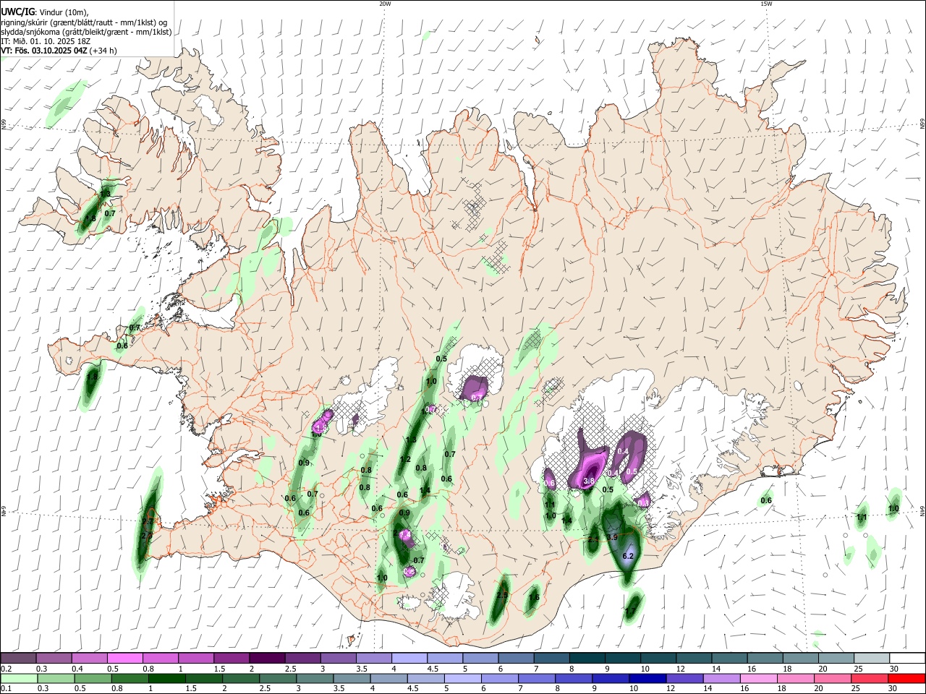926x694 pixels.
Task: Select the '3.9' precipitation value on the map
Action: [x=612, y=538]
